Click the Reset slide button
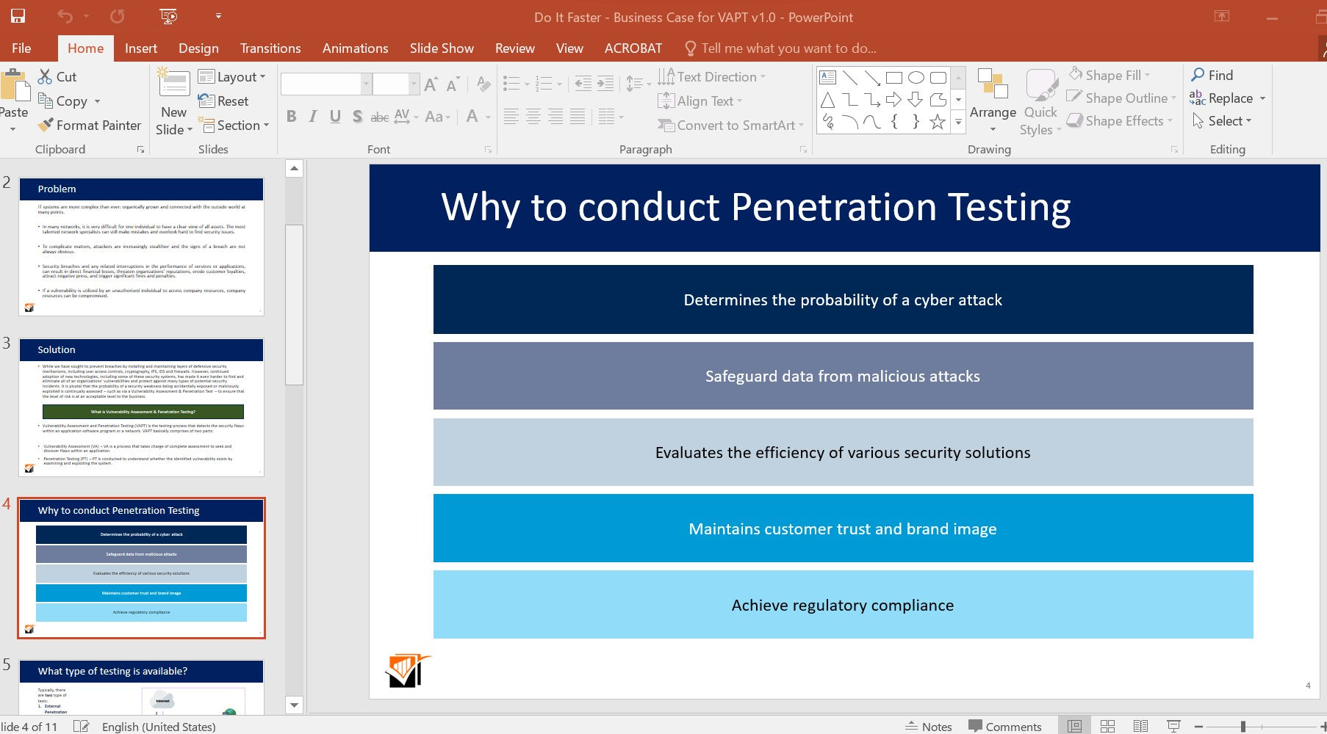 tap(223, 101)
